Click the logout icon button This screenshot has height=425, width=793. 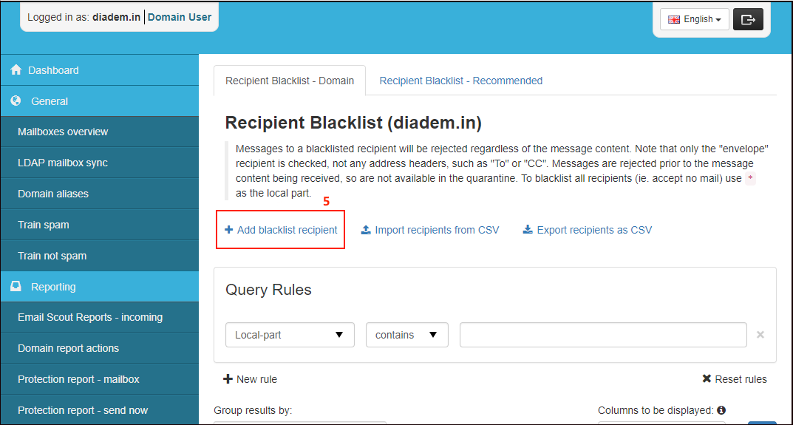[747, 20]
